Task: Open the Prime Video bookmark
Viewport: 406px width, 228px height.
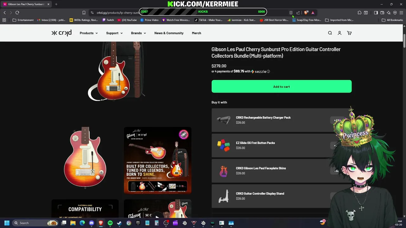Action: (149, 20)
